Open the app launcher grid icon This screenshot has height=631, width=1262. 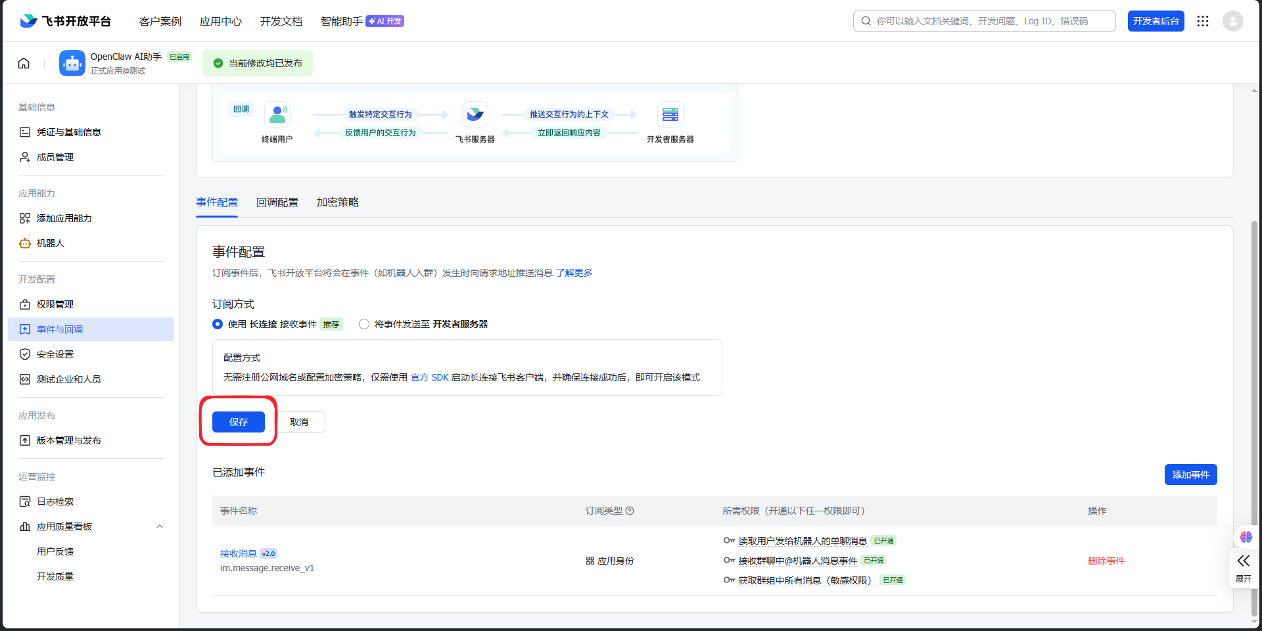[x=1203, y=21]
